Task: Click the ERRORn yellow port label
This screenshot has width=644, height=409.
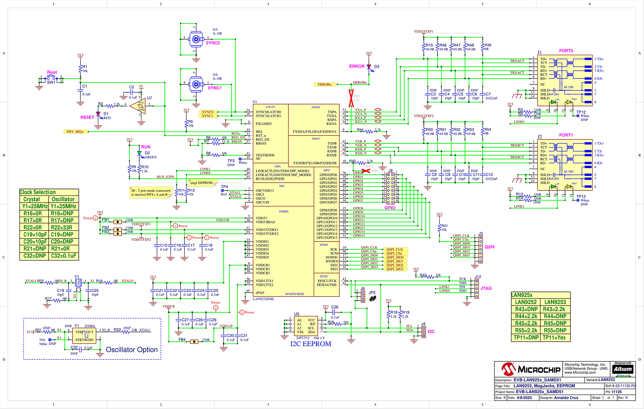Action: point(325,84)
